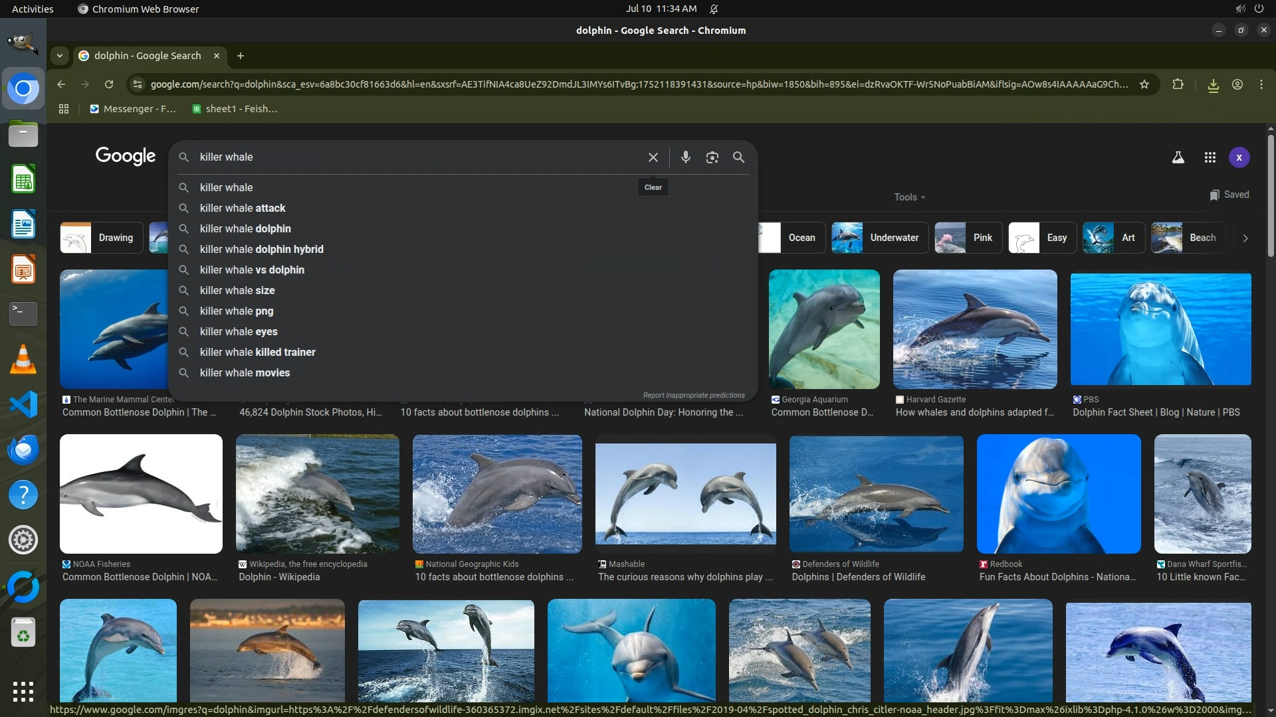Open Chromium downloads icon

[x=1213, y=85]
